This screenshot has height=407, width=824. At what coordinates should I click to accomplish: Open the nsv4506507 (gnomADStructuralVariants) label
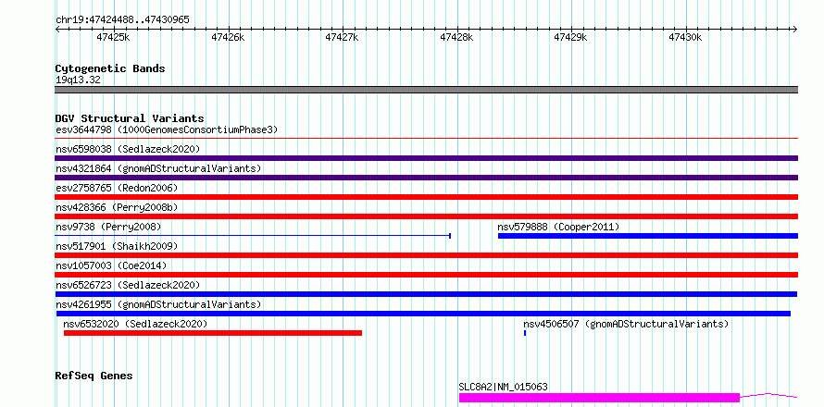[x=626, y=324]
